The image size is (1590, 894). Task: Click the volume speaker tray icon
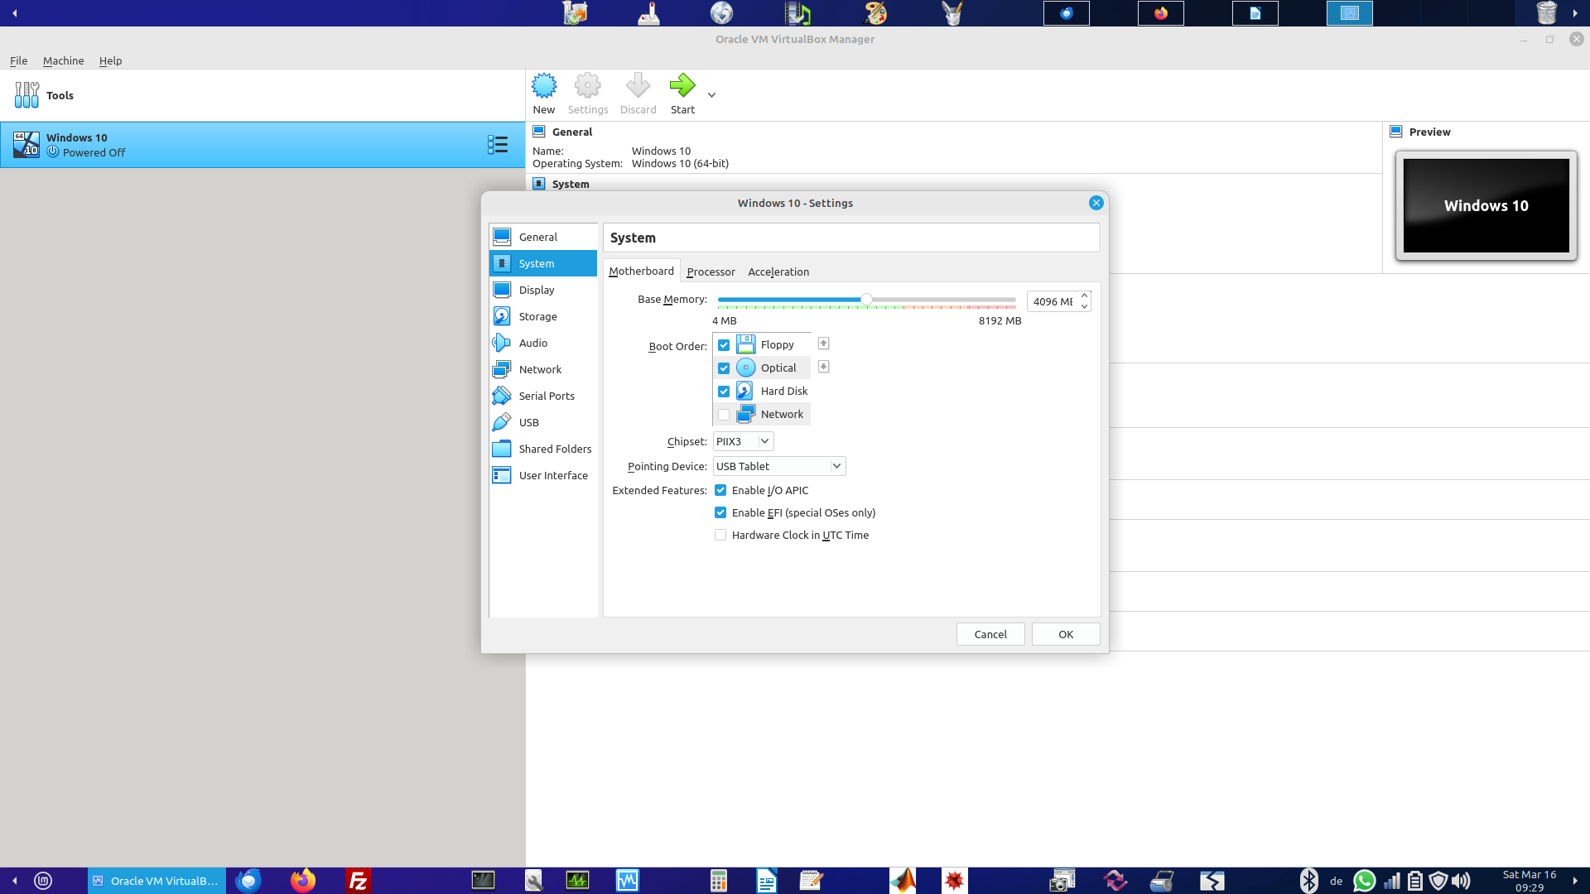(1462, 881)
